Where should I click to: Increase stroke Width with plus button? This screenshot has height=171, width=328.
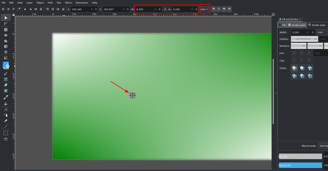tap(313, 32)
